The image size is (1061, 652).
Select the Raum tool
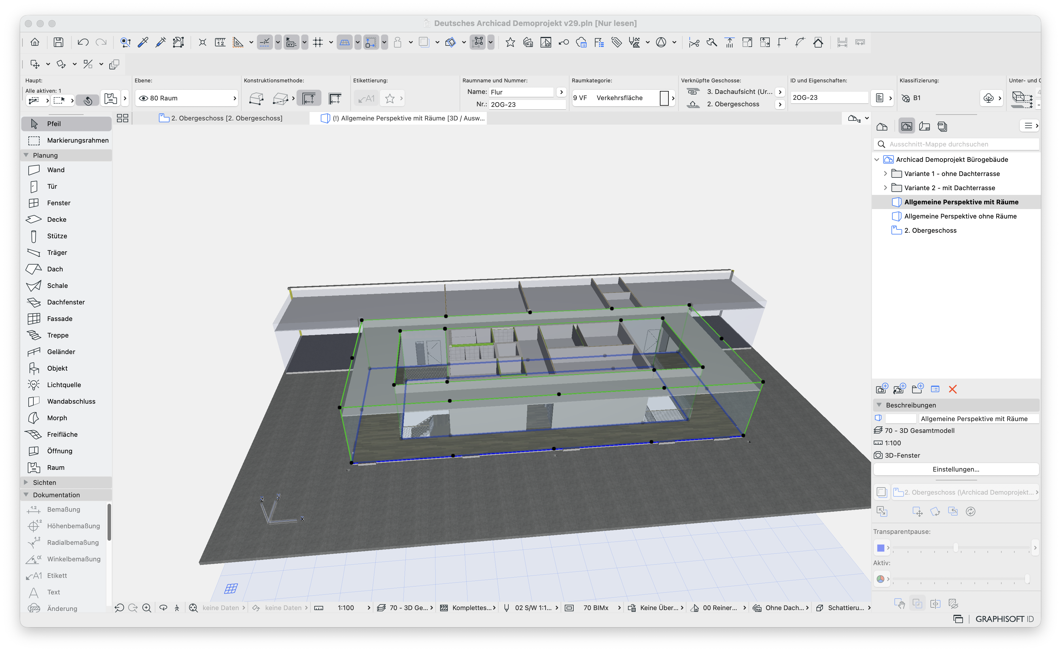[x=66, y=467]
